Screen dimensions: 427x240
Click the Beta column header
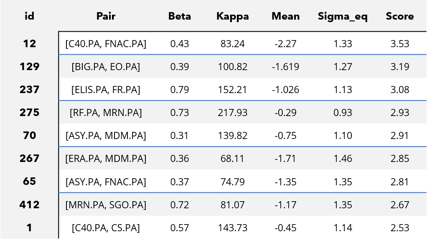tap(180, 16)
